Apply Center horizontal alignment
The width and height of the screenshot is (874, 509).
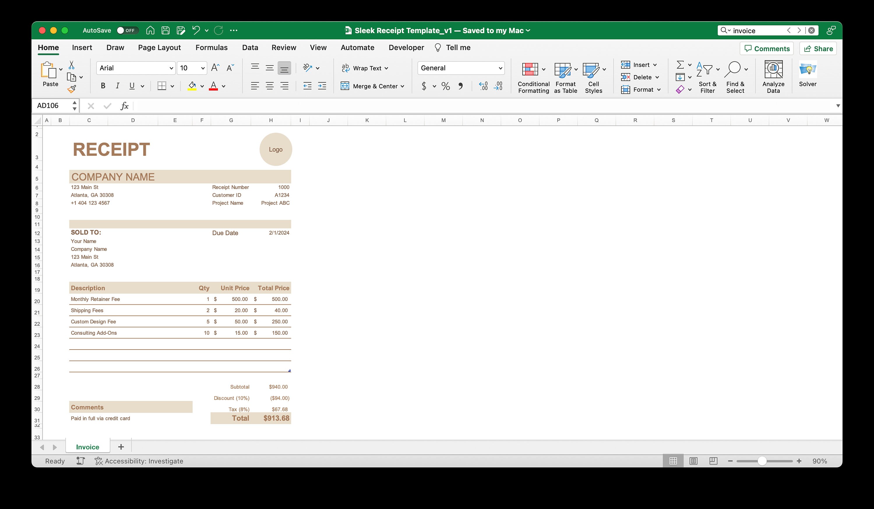point(269,86)
